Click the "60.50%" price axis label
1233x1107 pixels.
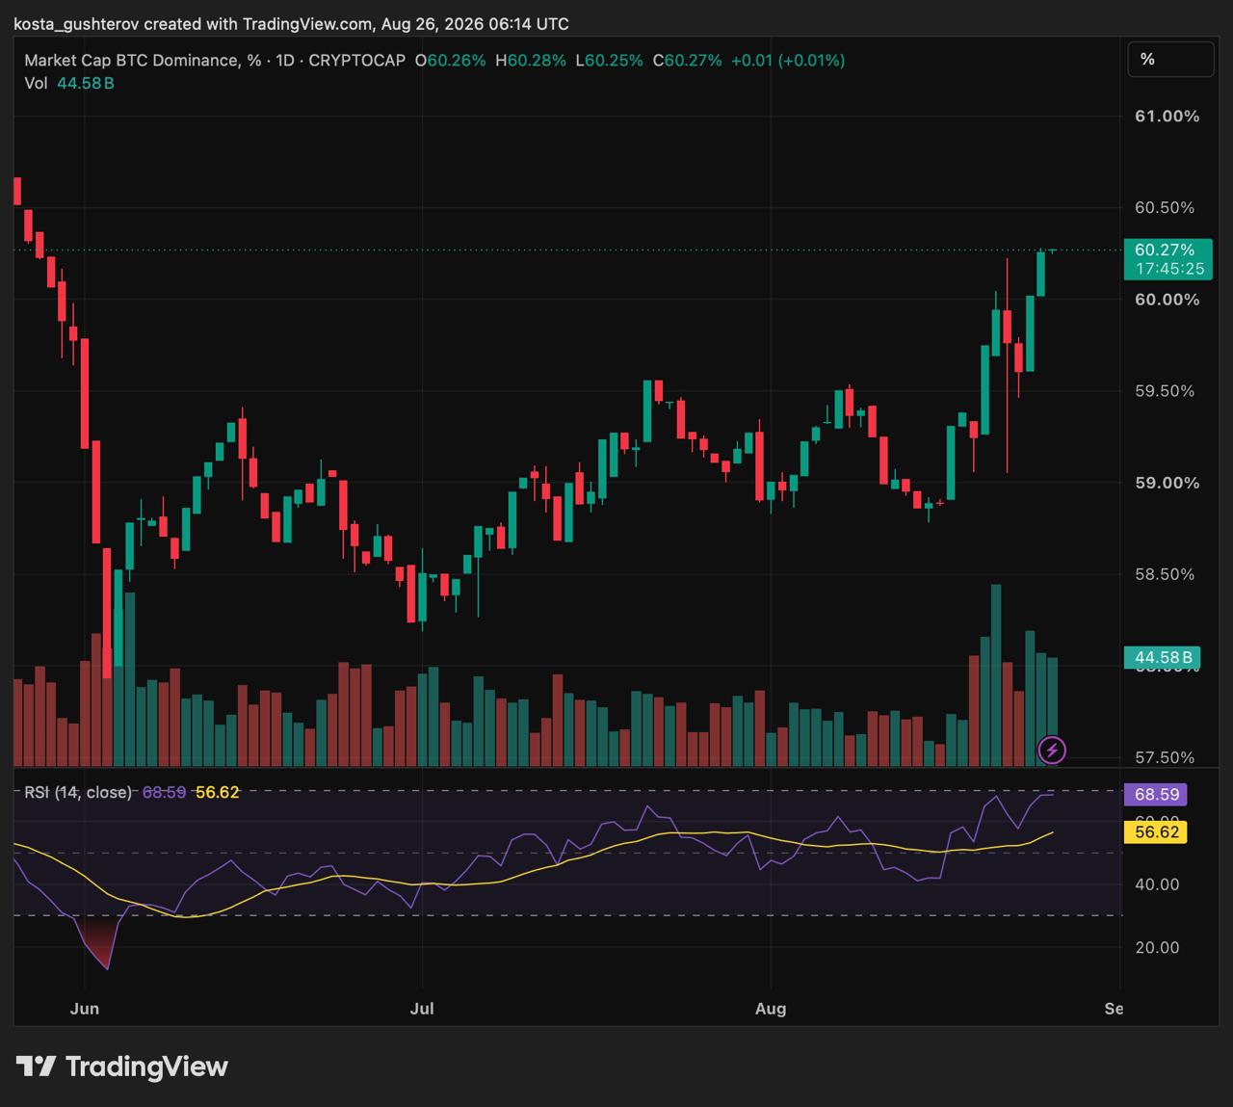[1165, 207]
